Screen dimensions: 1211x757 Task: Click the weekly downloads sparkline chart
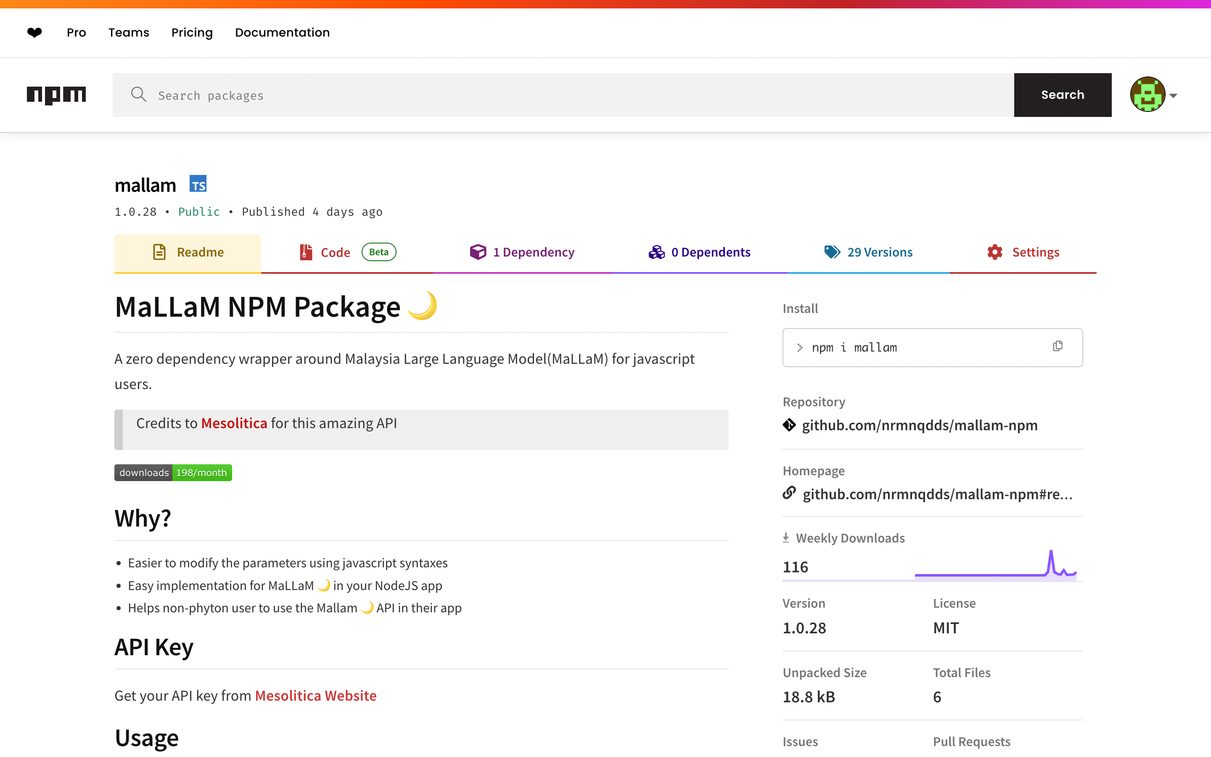[x=996, y=565]
